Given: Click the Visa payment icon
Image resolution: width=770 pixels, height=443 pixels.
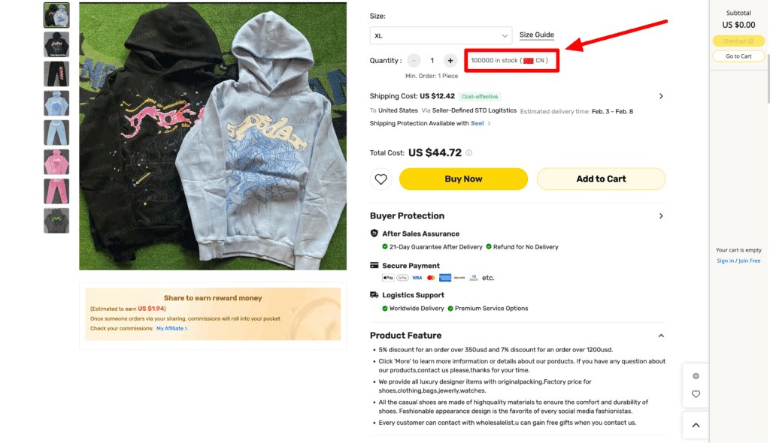Looking at the screenshot, I should tap(417, 278).
